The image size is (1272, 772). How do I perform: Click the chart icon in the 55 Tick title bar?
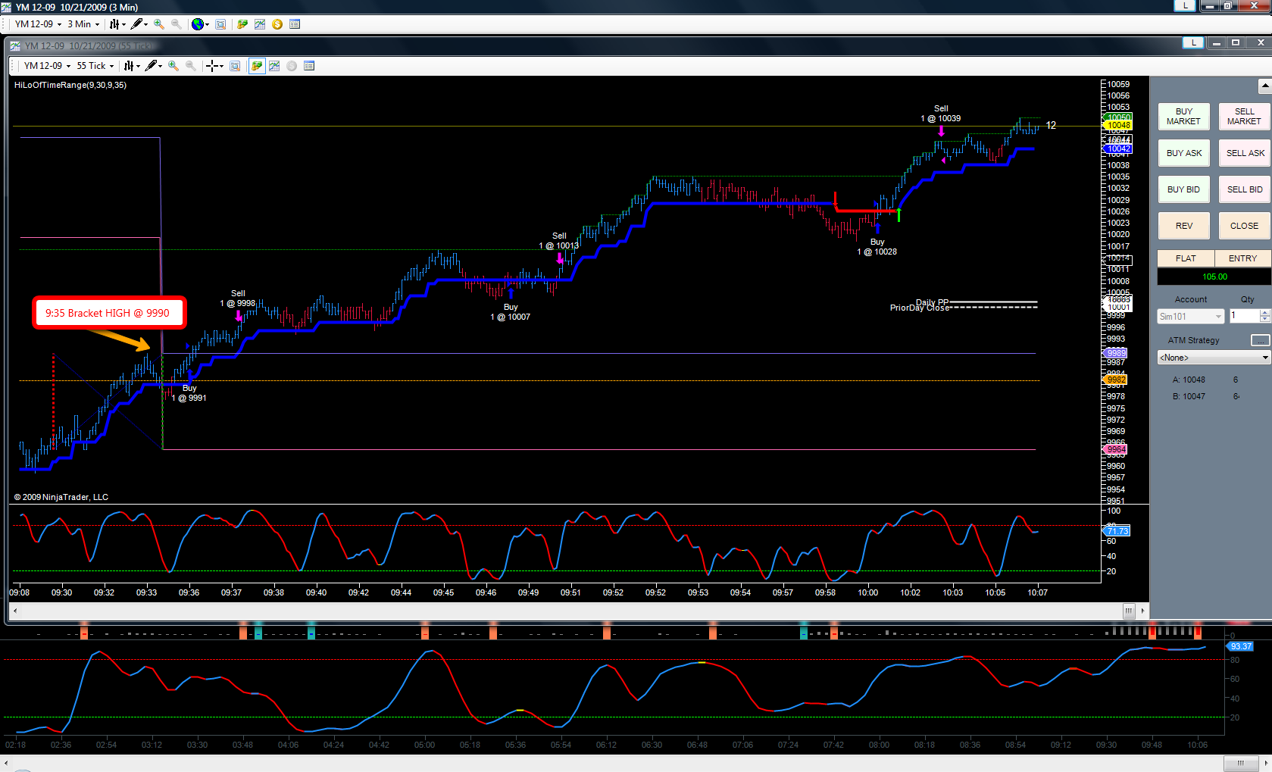pos(15,46)
